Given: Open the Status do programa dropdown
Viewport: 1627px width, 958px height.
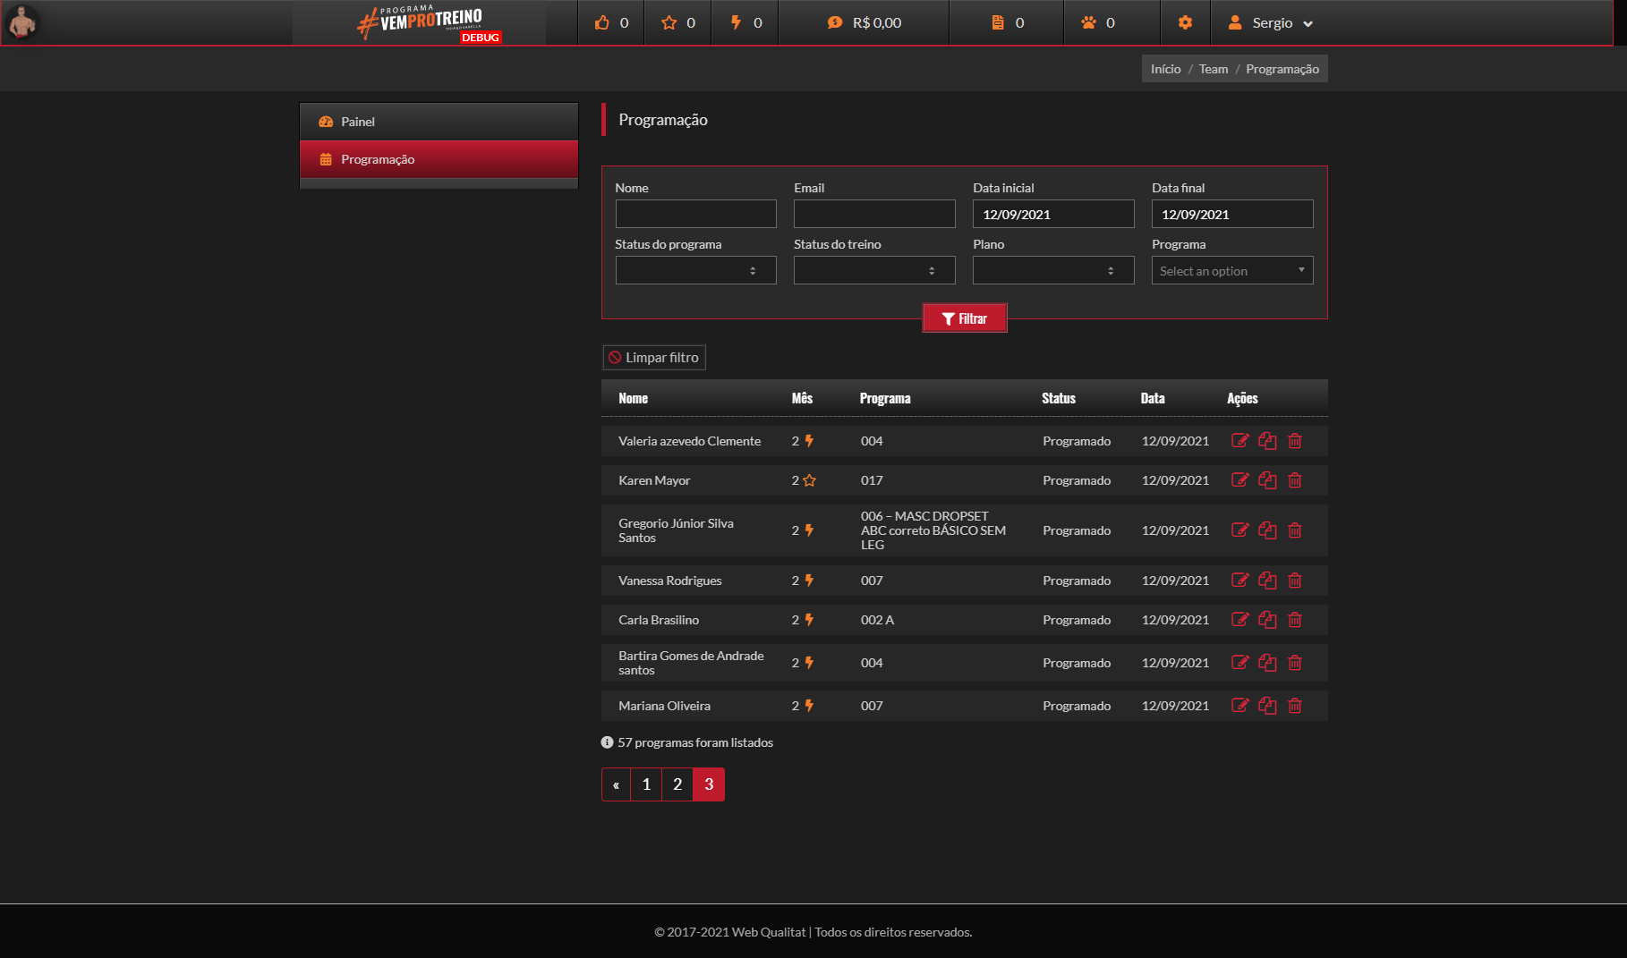Looking at the screenshot, I should coord(695,270).
